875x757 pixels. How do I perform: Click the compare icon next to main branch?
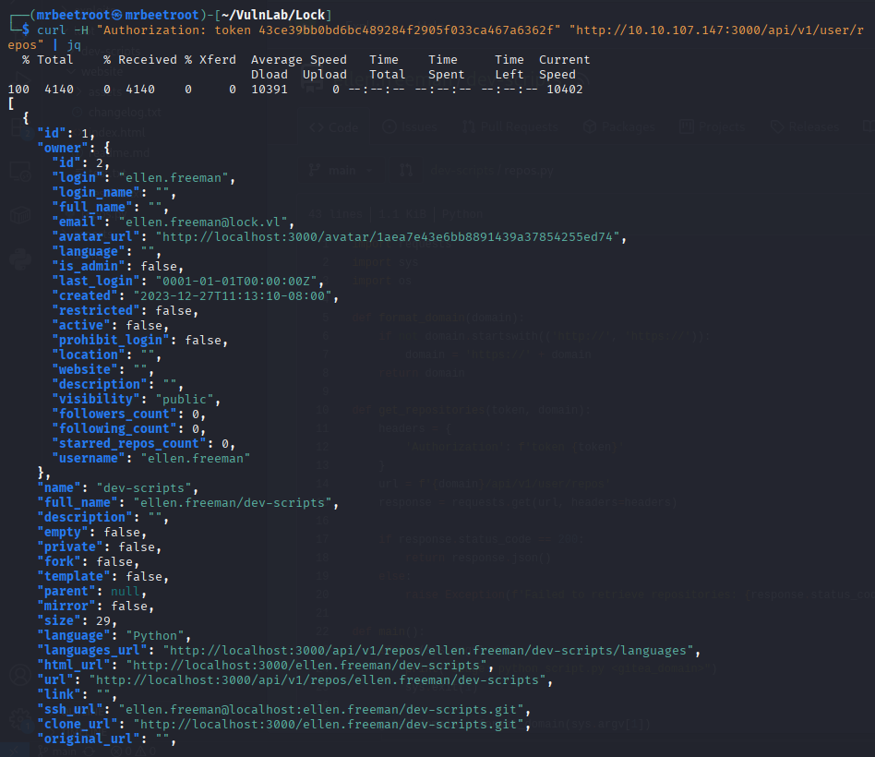click(406, 170)
